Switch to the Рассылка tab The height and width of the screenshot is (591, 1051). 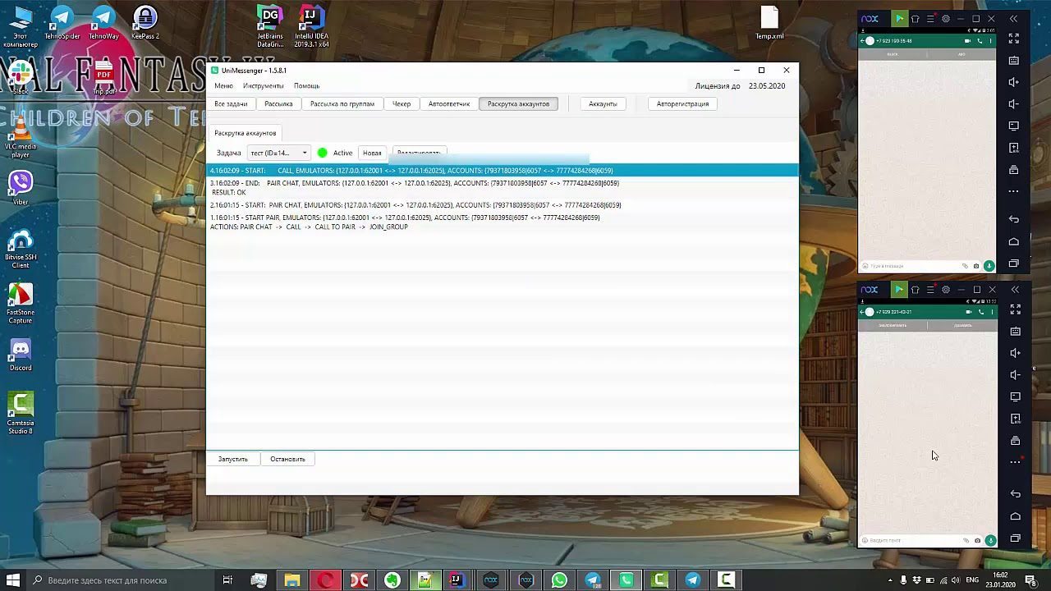(x=278, y=103)
